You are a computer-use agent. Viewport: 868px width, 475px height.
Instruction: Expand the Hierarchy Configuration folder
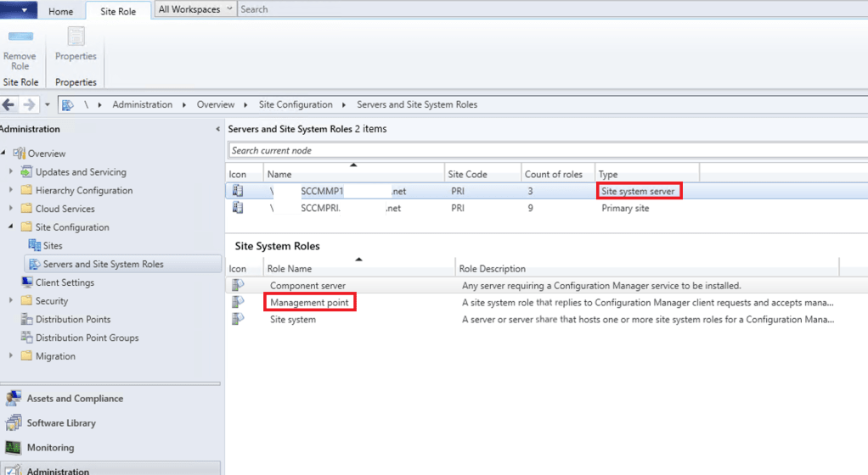coord(10,191)
